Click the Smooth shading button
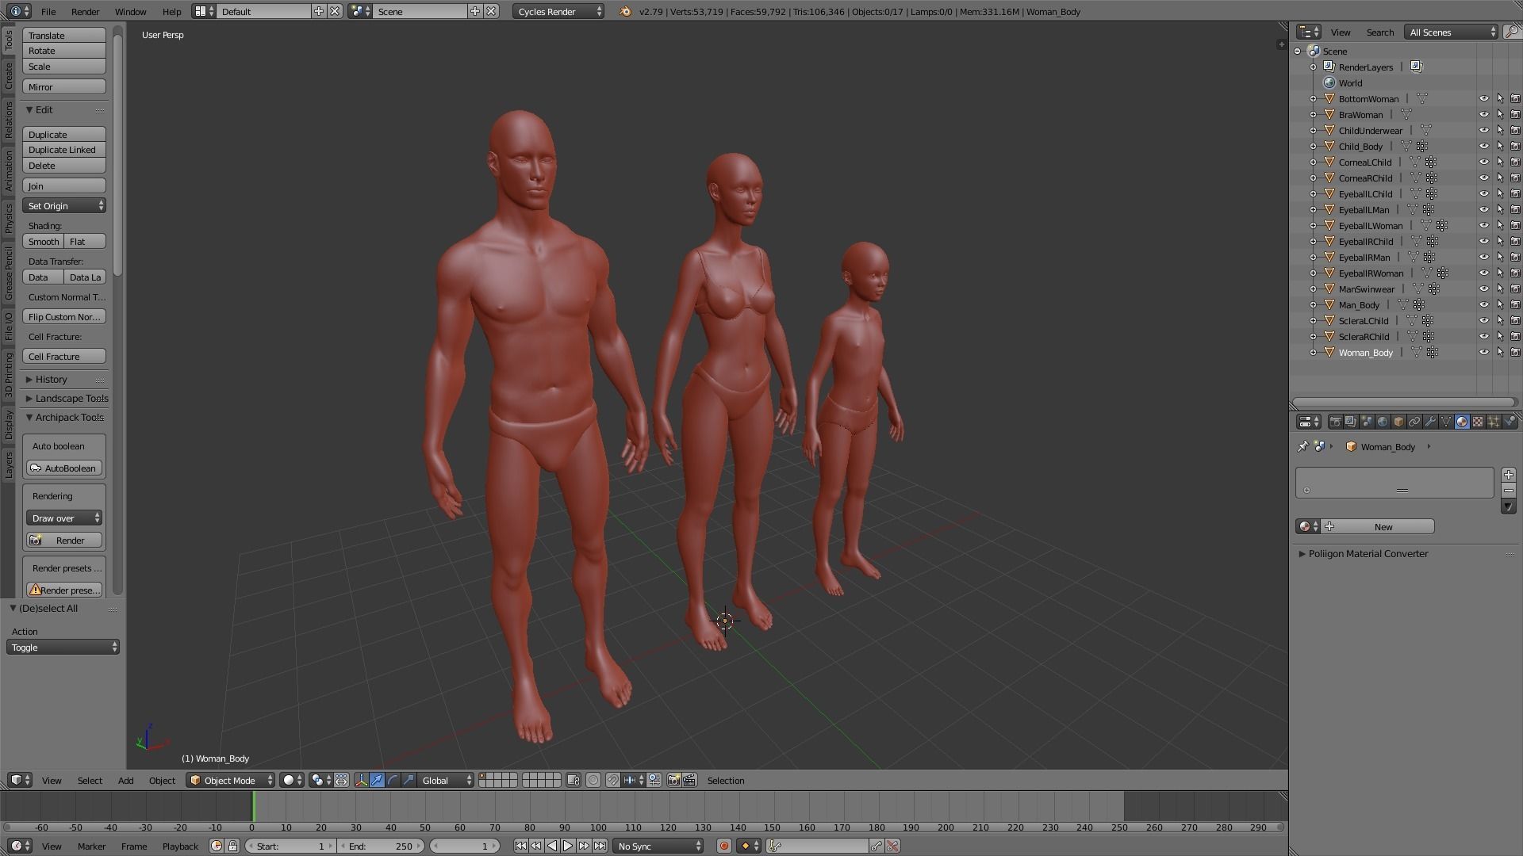 44,242
